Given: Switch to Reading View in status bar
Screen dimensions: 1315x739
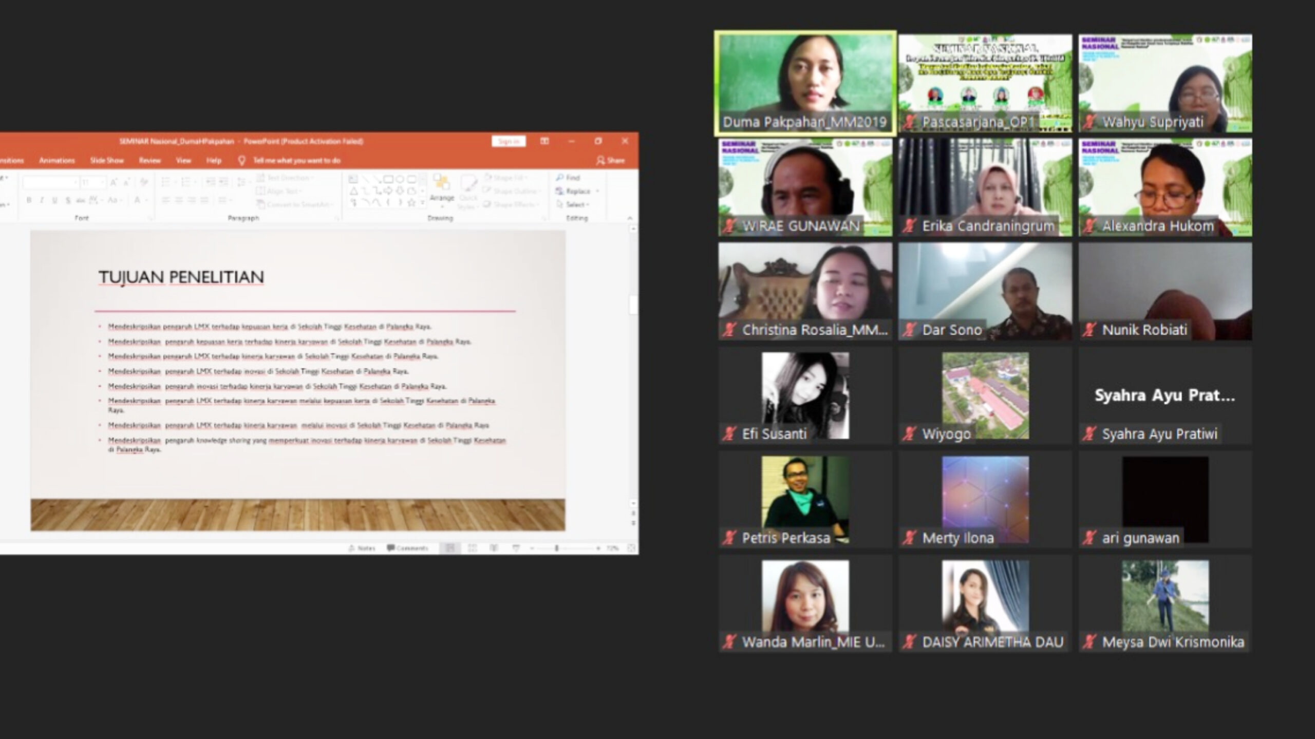Looking at the screenshot, I should (494, 548).
